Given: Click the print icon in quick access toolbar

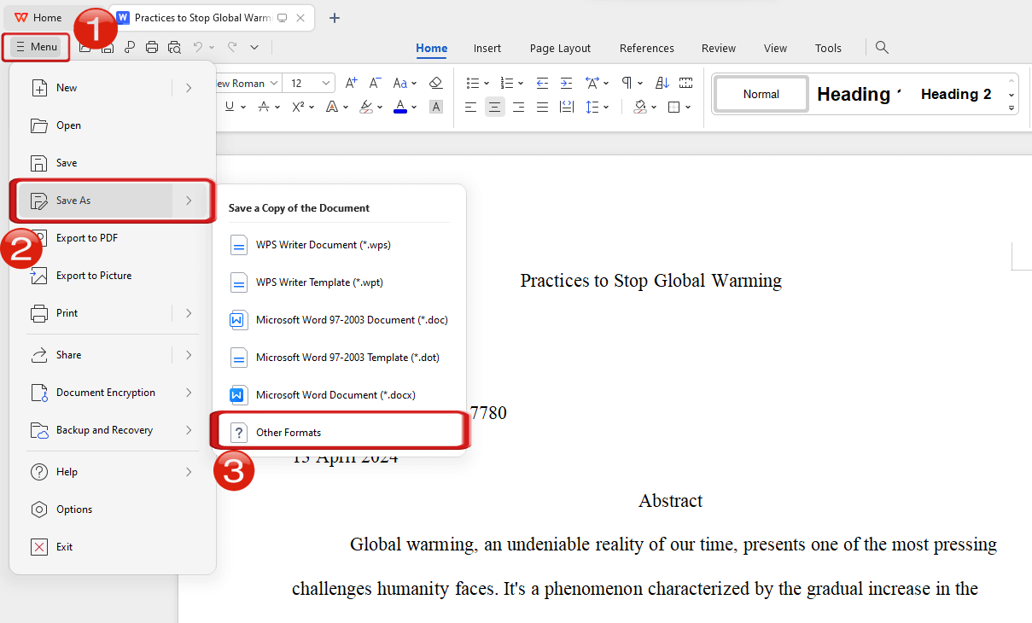Looking at the screenshot, I should click(152, 48).
